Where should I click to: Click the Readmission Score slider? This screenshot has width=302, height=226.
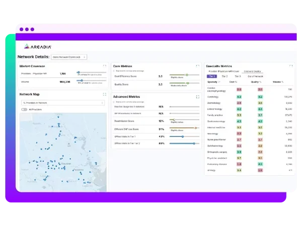pos(184,120)
